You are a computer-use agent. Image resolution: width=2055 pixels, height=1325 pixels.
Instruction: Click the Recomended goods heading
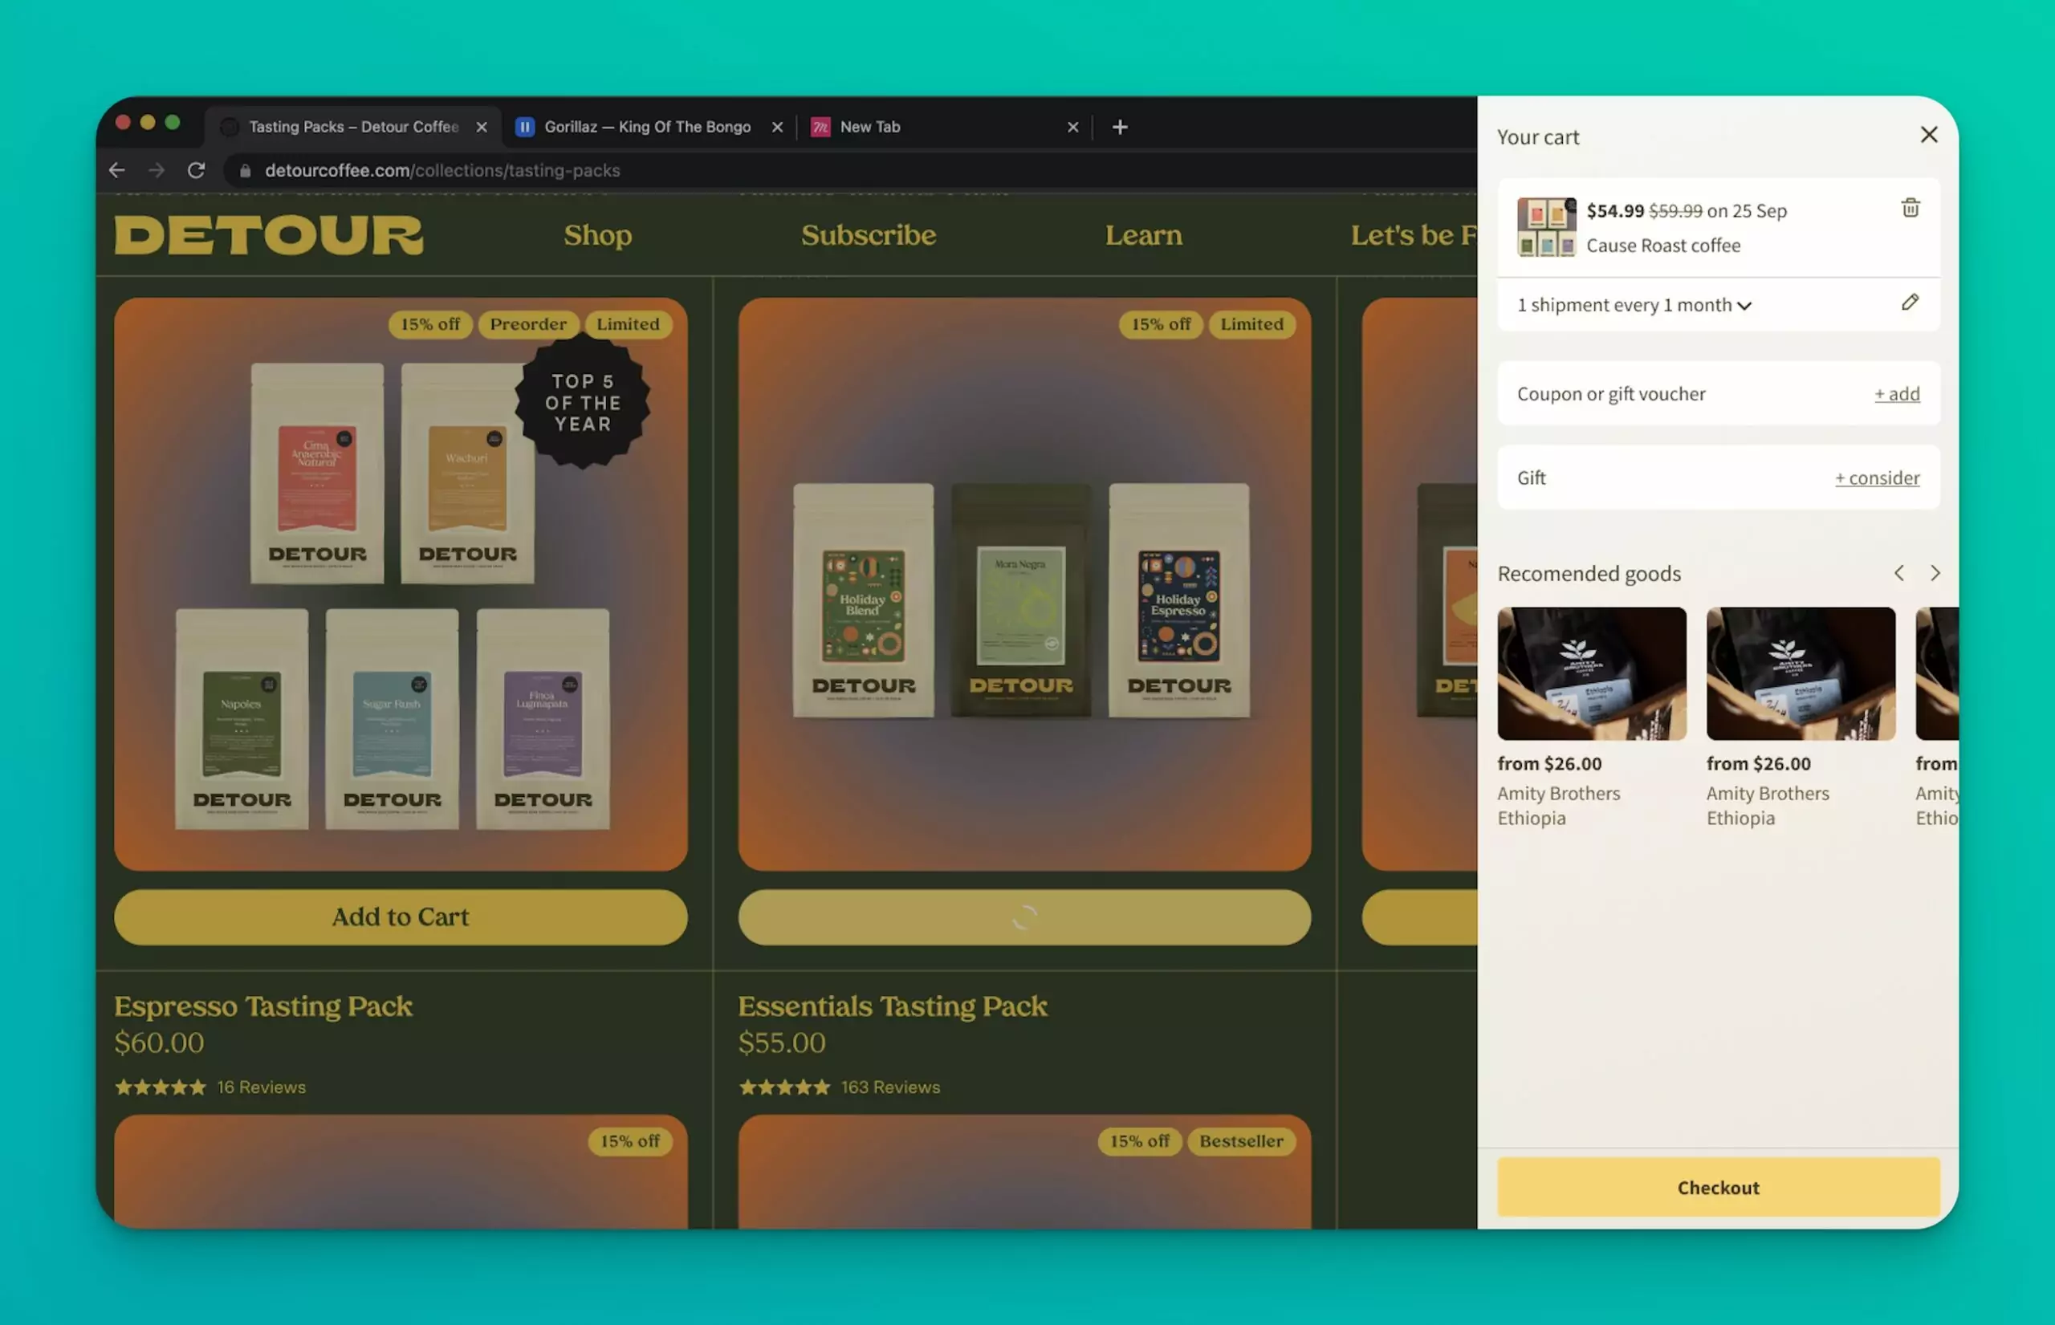(x=1589, y=573)
